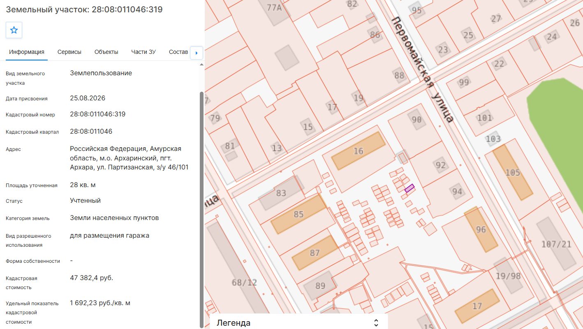
Task: Open the Информация tab
Action: click(x=27, y=52)
